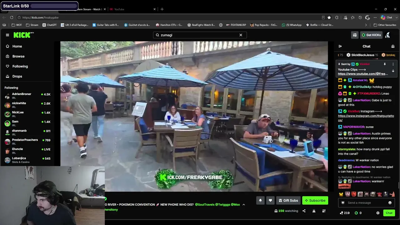The image size is (400, 225).
Task: Click SlickBlackJesus in the chat leaderboard
Action: point(362,55)
